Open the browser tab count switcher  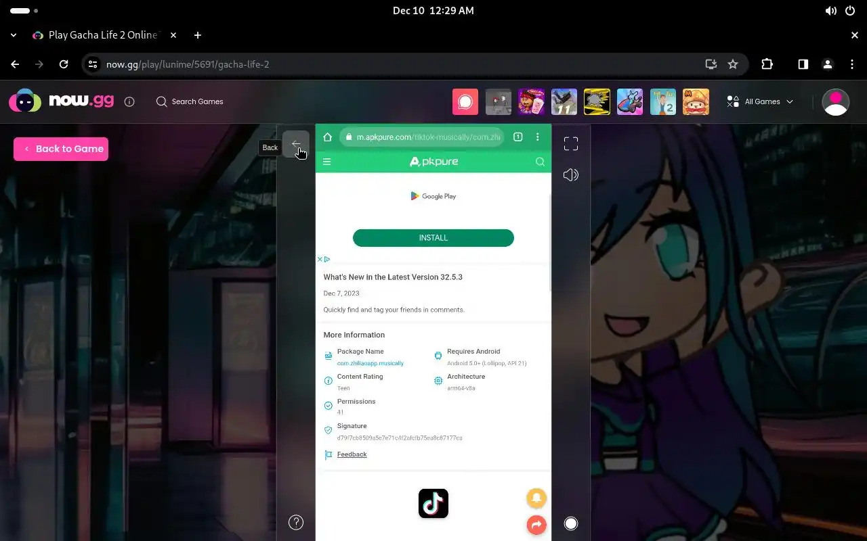(517, 137)
